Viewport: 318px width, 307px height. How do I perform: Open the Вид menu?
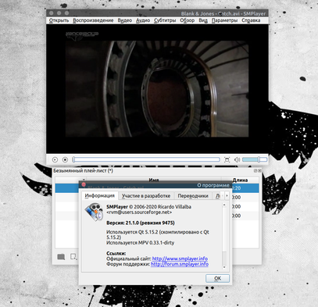point(203,20)
